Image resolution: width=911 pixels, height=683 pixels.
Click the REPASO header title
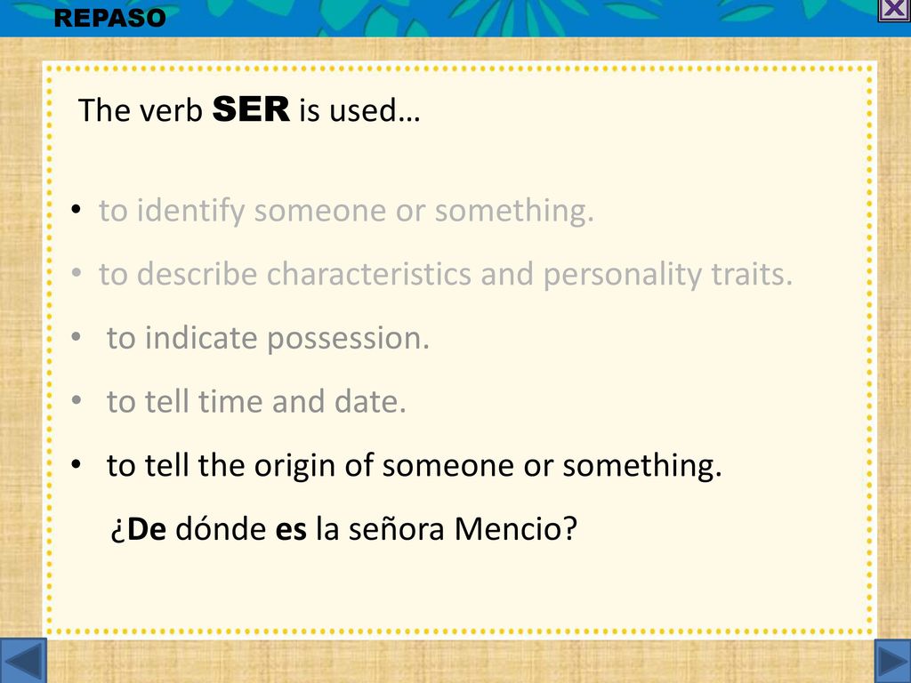pyautogui.click(x=109, y=18)
